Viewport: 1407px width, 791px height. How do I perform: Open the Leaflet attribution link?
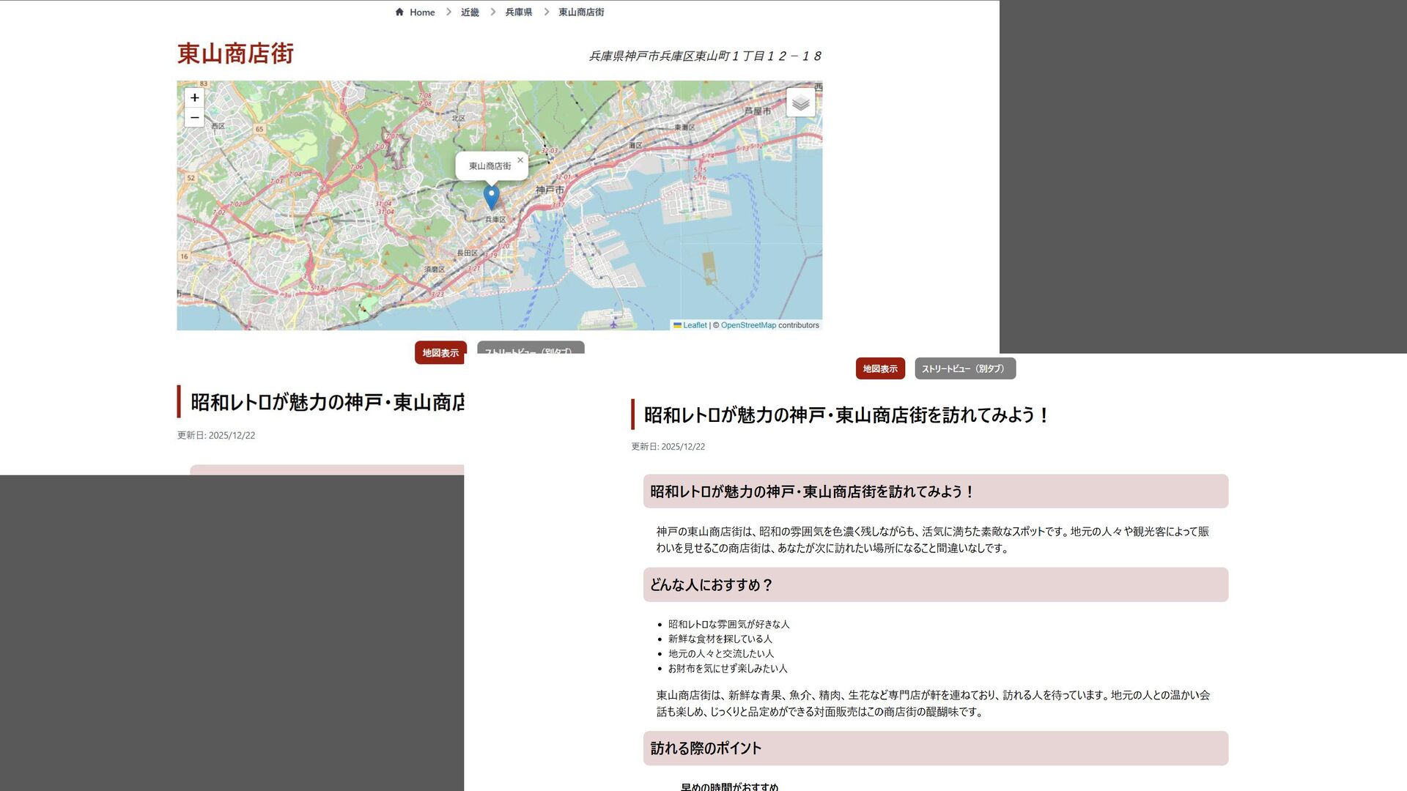click(x=694, y=325)
